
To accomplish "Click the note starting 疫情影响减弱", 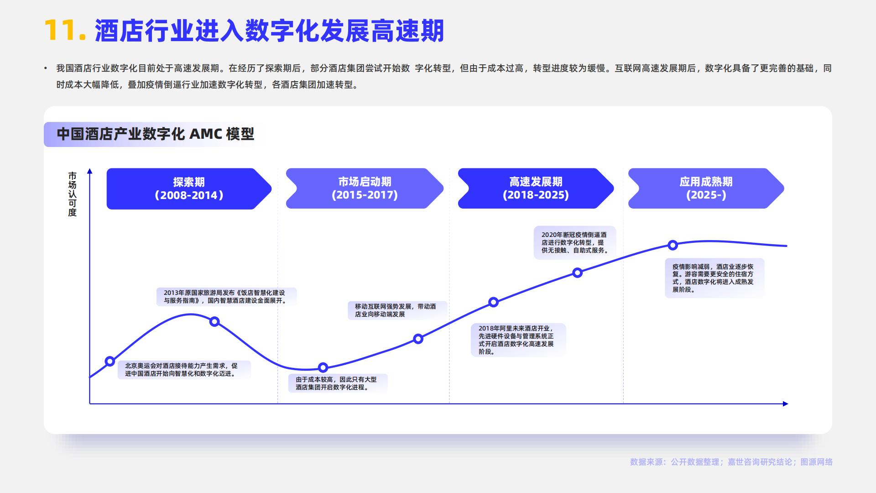I will (x=714, y=278).
